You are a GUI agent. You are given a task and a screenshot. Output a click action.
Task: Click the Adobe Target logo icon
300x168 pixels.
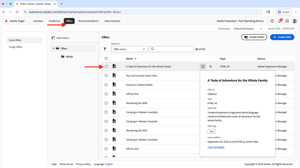(6, 21)
